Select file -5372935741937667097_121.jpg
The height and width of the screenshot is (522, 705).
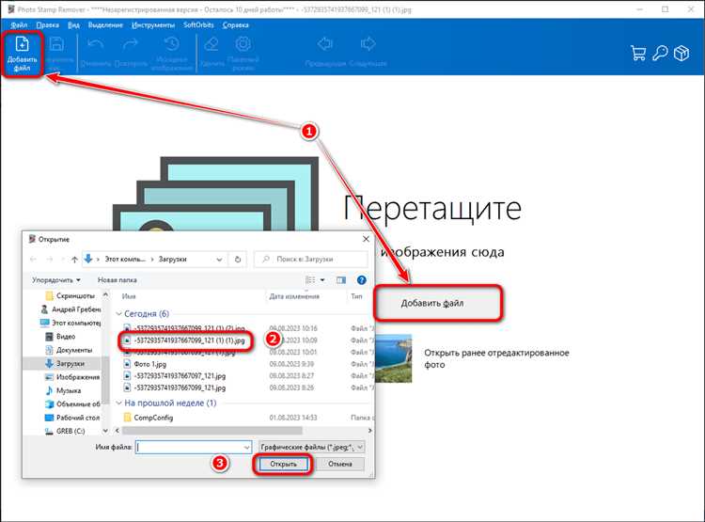175,375
